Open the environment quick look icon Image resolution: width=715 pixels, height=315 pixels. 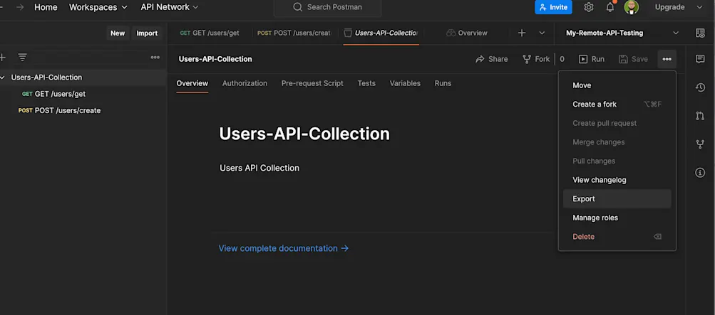700,33
